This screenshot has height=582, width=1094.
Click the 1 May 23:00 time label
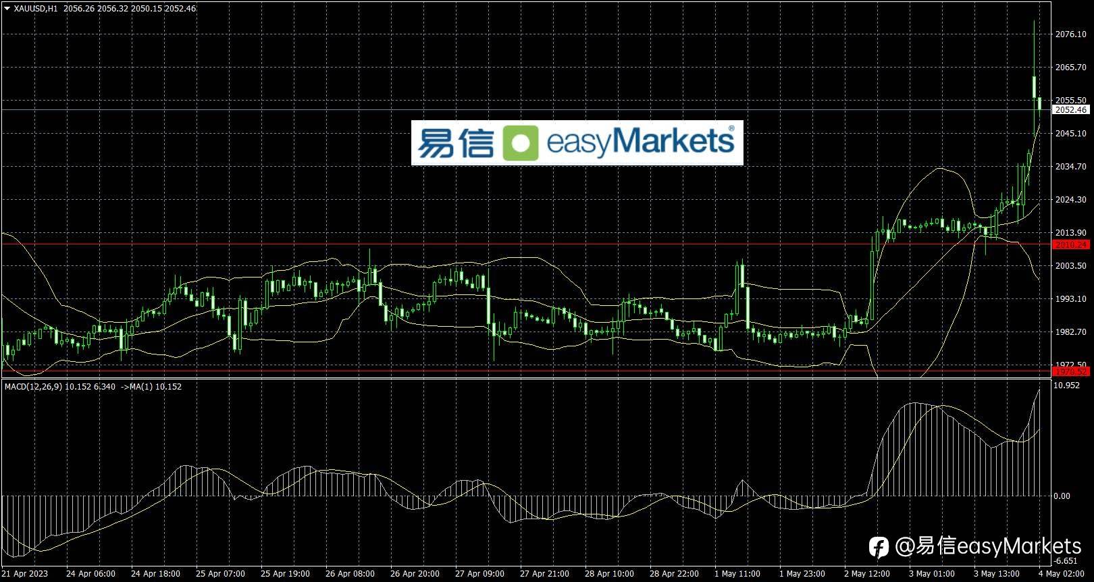click(802, 574)
